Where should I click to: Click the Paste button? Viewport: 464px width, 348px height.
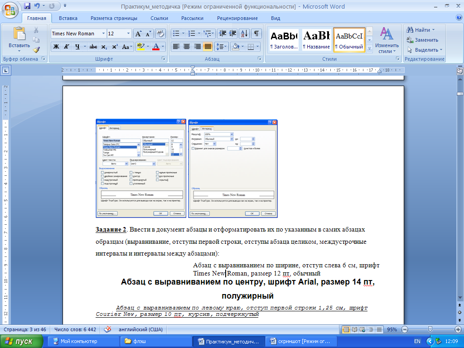click(19, 39)
